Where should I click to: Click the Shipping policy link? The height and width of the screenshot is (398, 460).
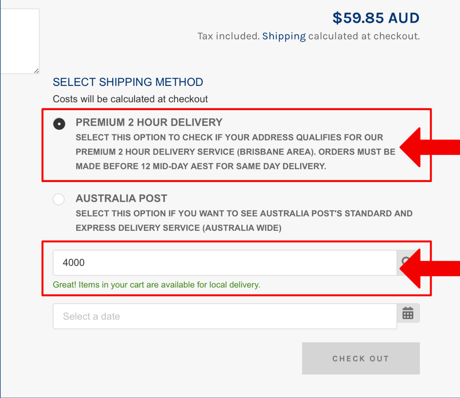(284, 36)
